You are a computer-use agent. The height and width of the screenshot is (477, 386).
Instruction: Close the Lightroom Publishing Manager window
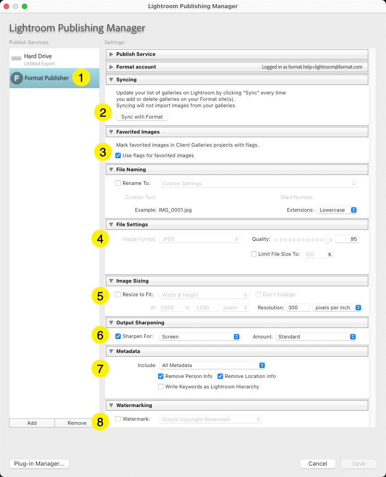pyautogui.click(x=6, y=6)
